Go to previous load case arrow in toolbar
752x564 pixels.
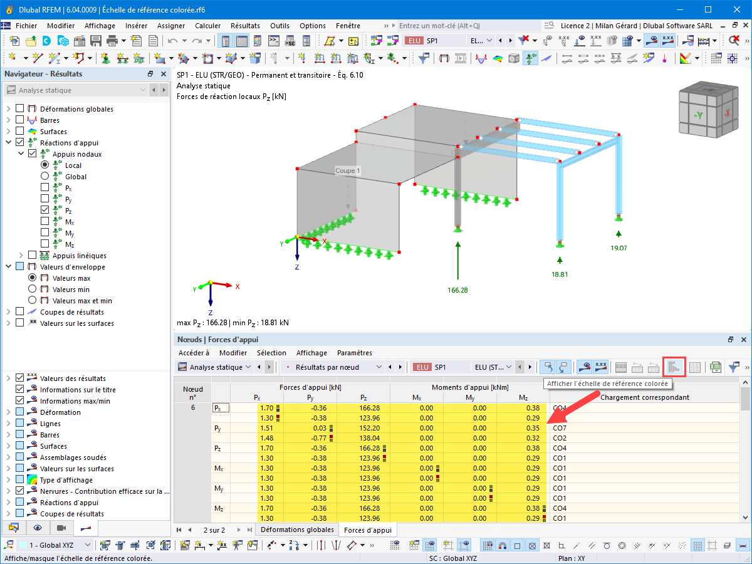click(501, 41)
